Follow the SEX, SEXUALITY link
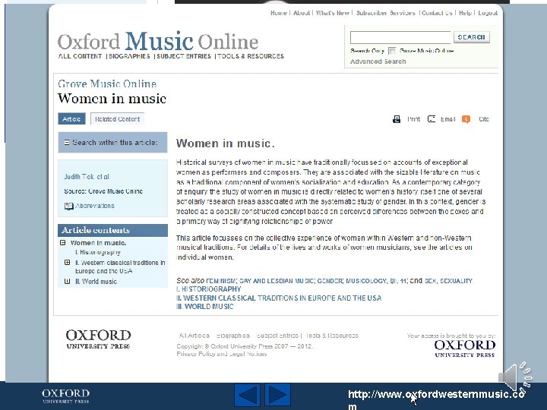547x410 pixels. (x=448, y=281)
